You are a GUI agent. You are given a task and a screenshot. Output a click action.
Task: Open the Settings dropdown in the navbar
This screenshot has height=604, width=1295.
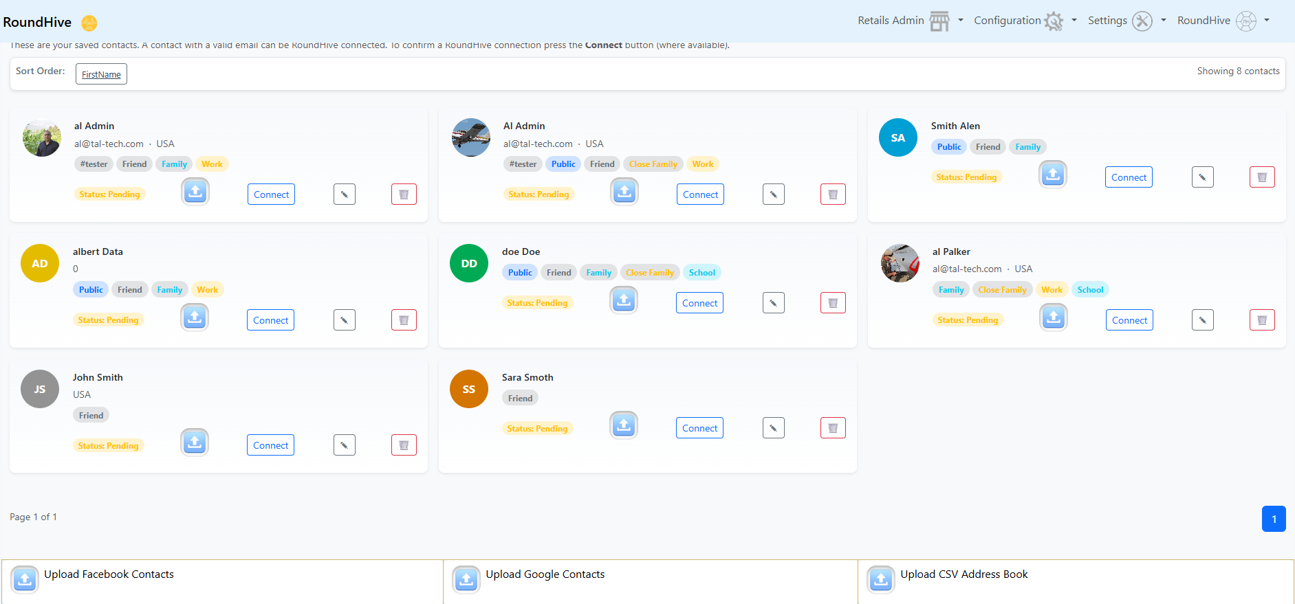1125,21
